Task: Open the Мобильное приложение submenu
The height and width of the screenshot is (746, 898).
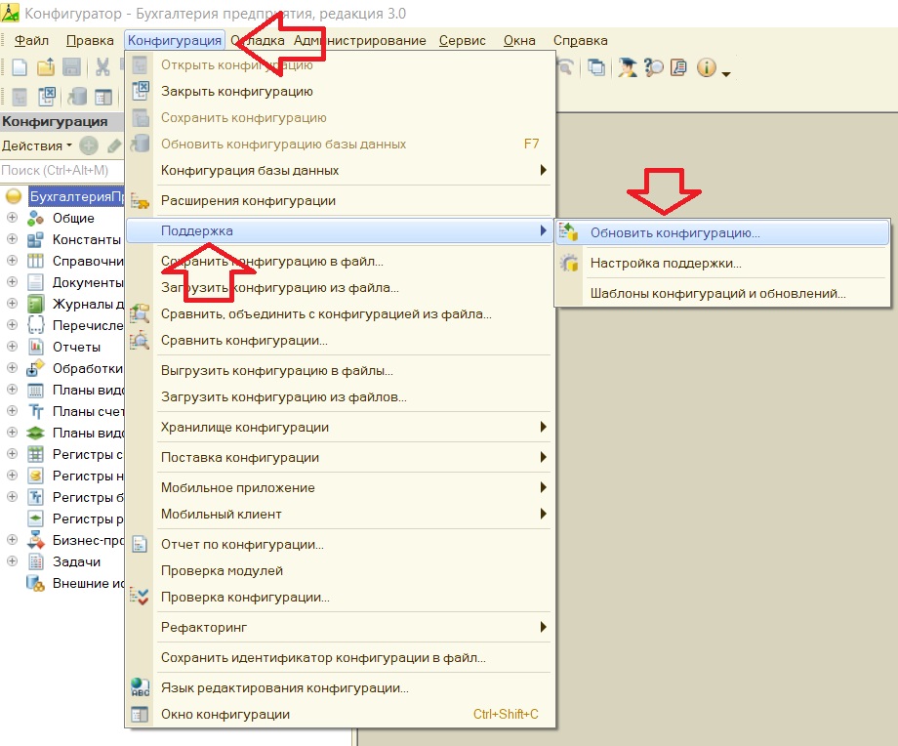Action: coord(341,487)
